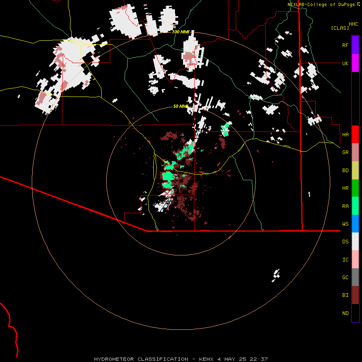
Task: Click the HA red legend swatch
Action: pyautogui.click(x=355, y=134)
